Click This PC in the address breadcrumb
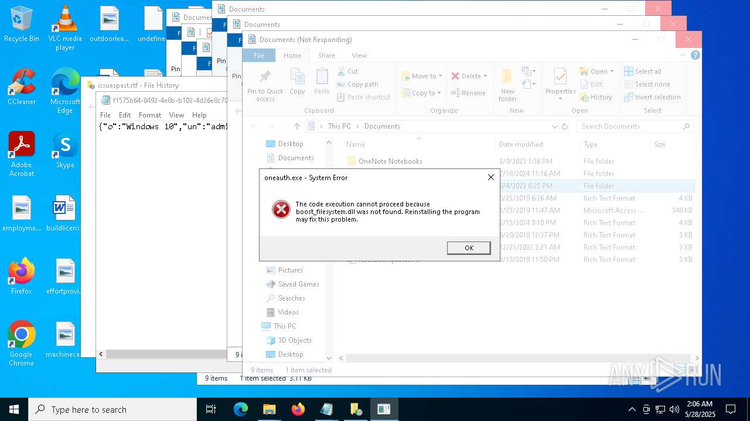750x421 pixels. coord(339,126)
